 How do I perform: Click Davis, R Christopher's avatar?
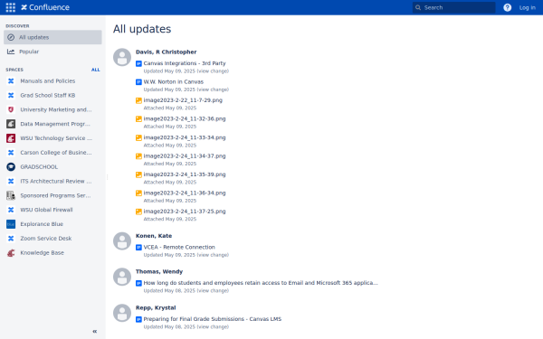point(122,57)
